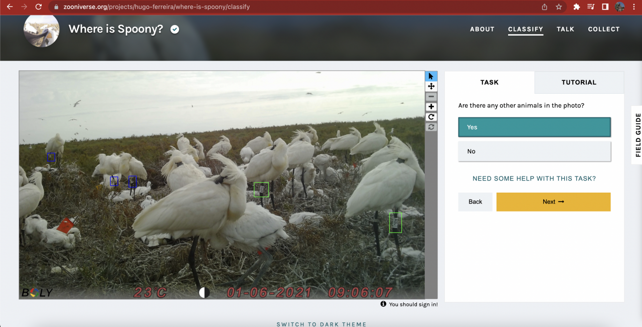Open Need Some Help With This Task
Image resolution: width=642 pixels, height=327 pixels.
click(x=534, y=179)
